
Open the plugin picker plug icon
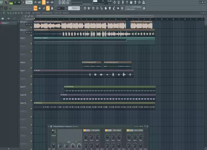(110, 8)
